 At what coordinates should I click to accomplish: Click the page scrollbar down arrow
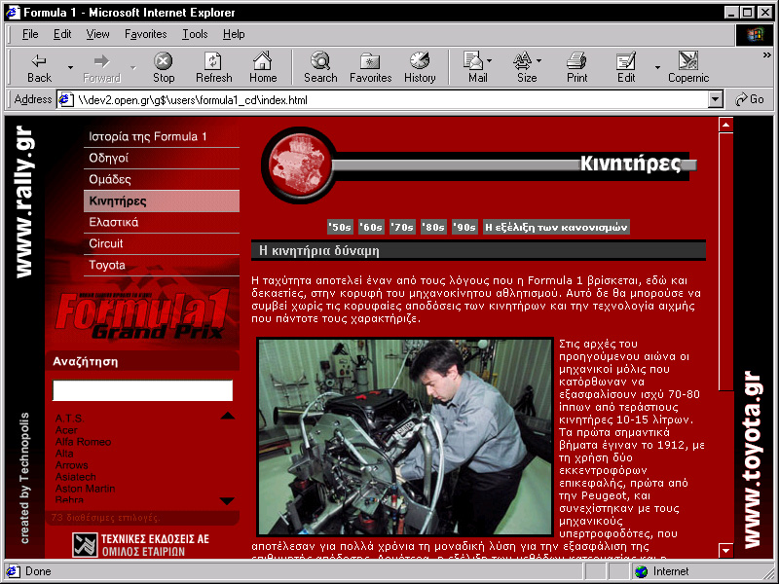tap(725, 550)
